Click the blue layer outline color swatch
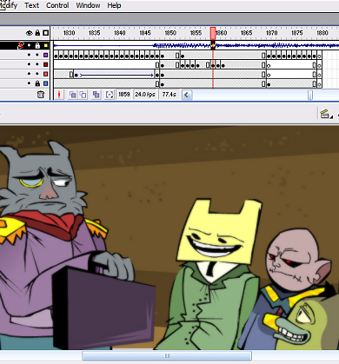The width and height of the screenshot is (339, 364). tap(46, 83)
